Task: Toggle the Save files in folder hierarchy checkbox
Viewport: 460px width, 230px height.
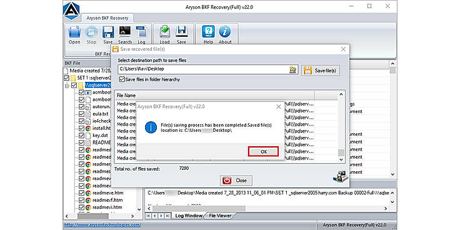Action: click(122, 79)
